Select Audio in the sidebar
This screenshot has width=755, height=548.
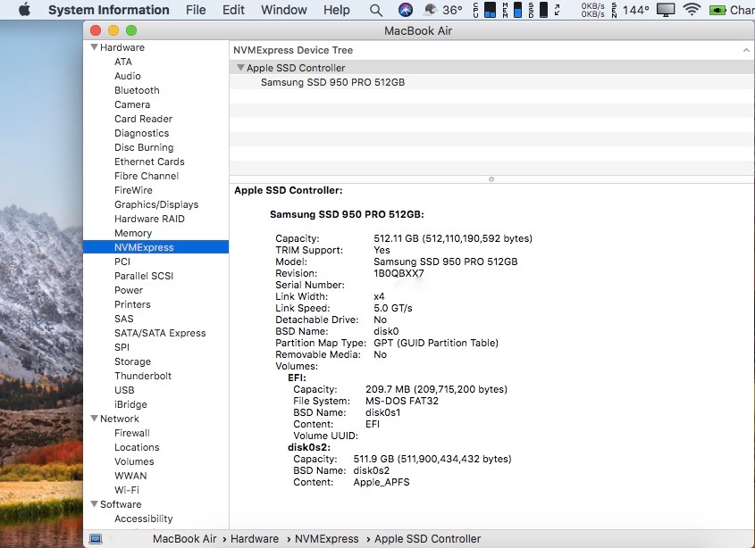tap(128, 76)
